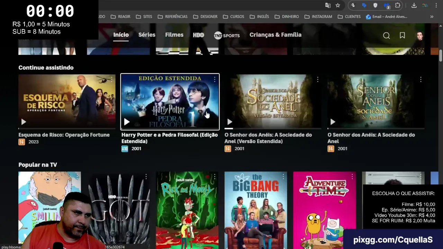Select the Rick and Morty poster
Screen dimensions: 443x249
pos(187,210)
